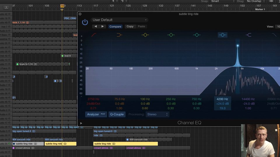Select the PDC CRAS region

coord(70,18)
